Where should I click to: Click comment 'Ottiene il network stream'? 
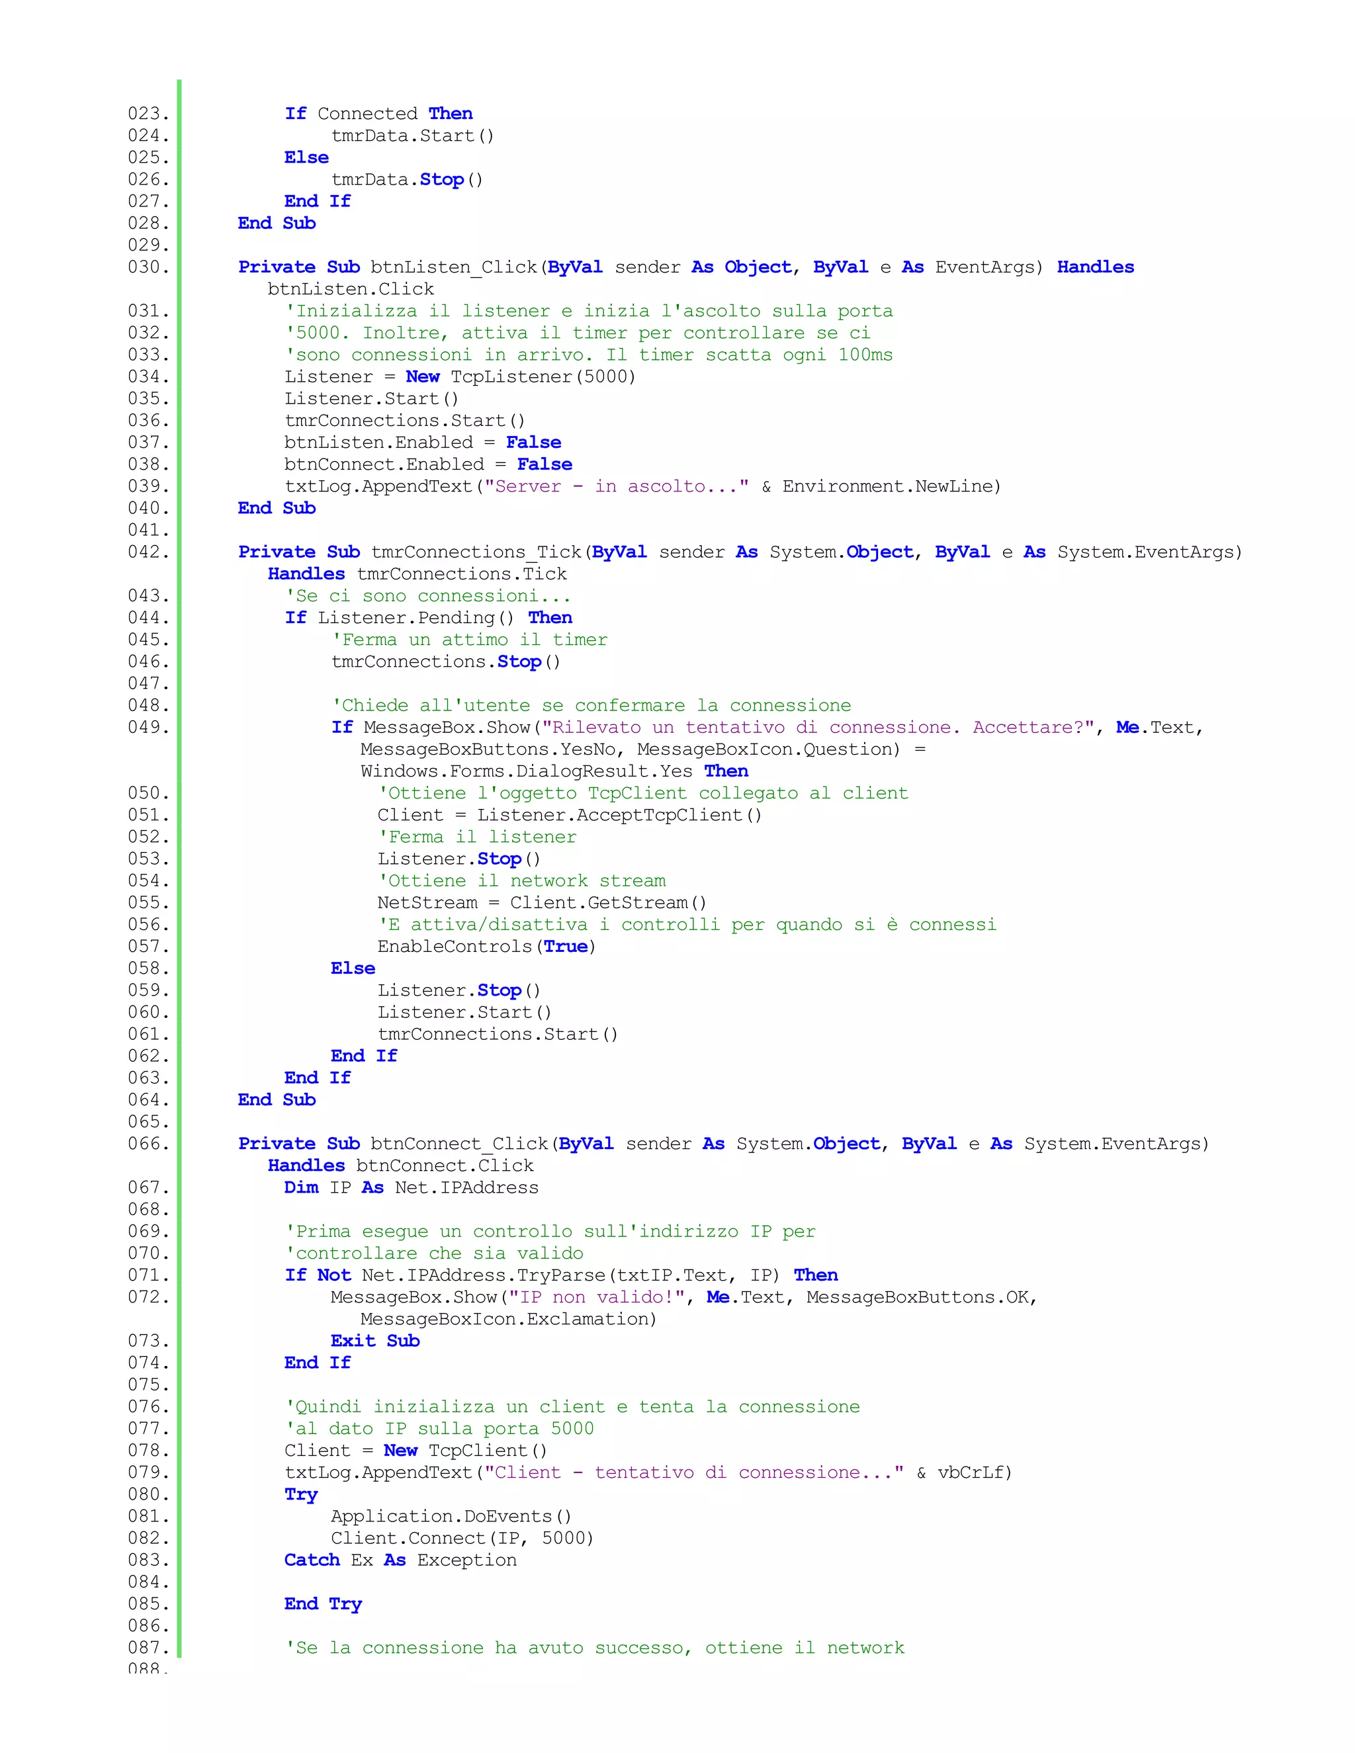522,880
